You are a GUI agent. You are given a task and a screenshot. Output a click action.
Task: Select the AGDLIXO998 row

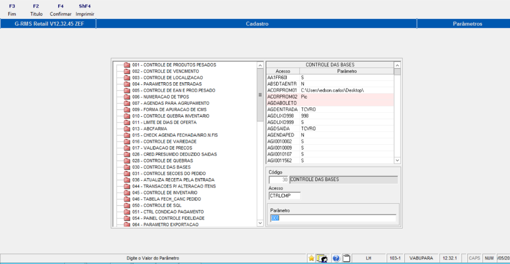pos(330,115)
